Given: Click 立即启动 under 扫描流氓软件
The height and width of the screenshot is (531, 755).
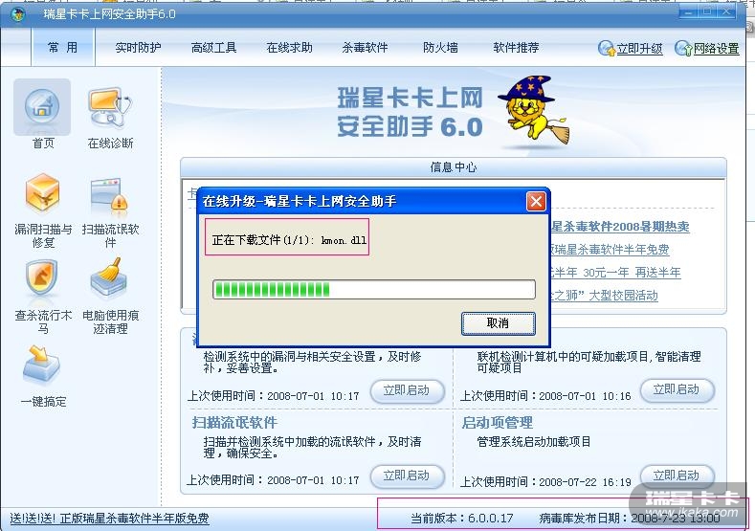Looking at the screenshot, I should (407, 476).
